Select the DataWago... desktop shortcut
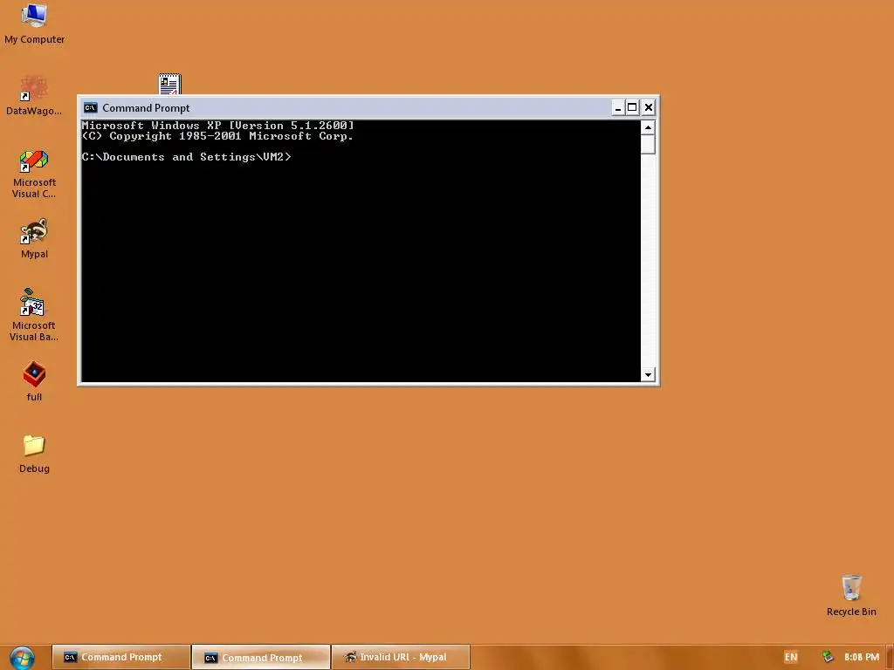 point(34,95)
